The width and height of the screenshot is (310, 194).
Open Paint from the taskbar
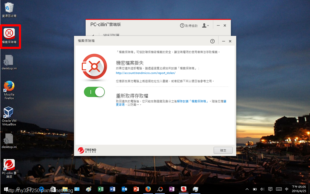pyautogui.click(x=89, y=189)
